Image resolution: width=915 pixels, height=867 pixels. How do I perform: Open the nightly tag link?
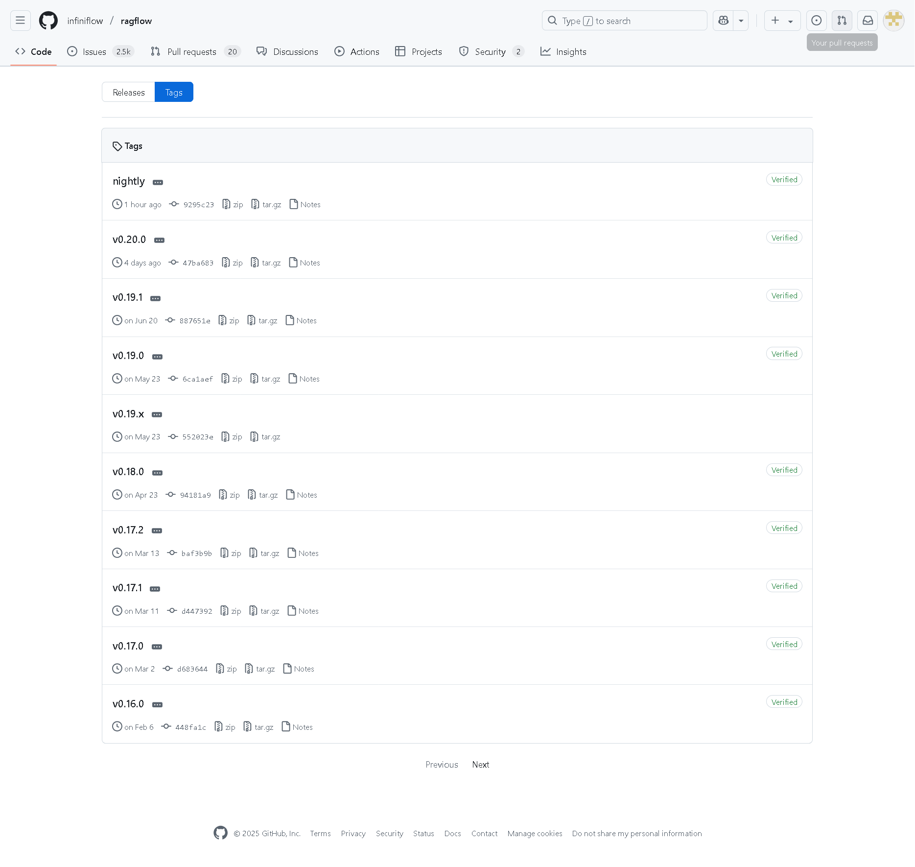coord(129,181)
